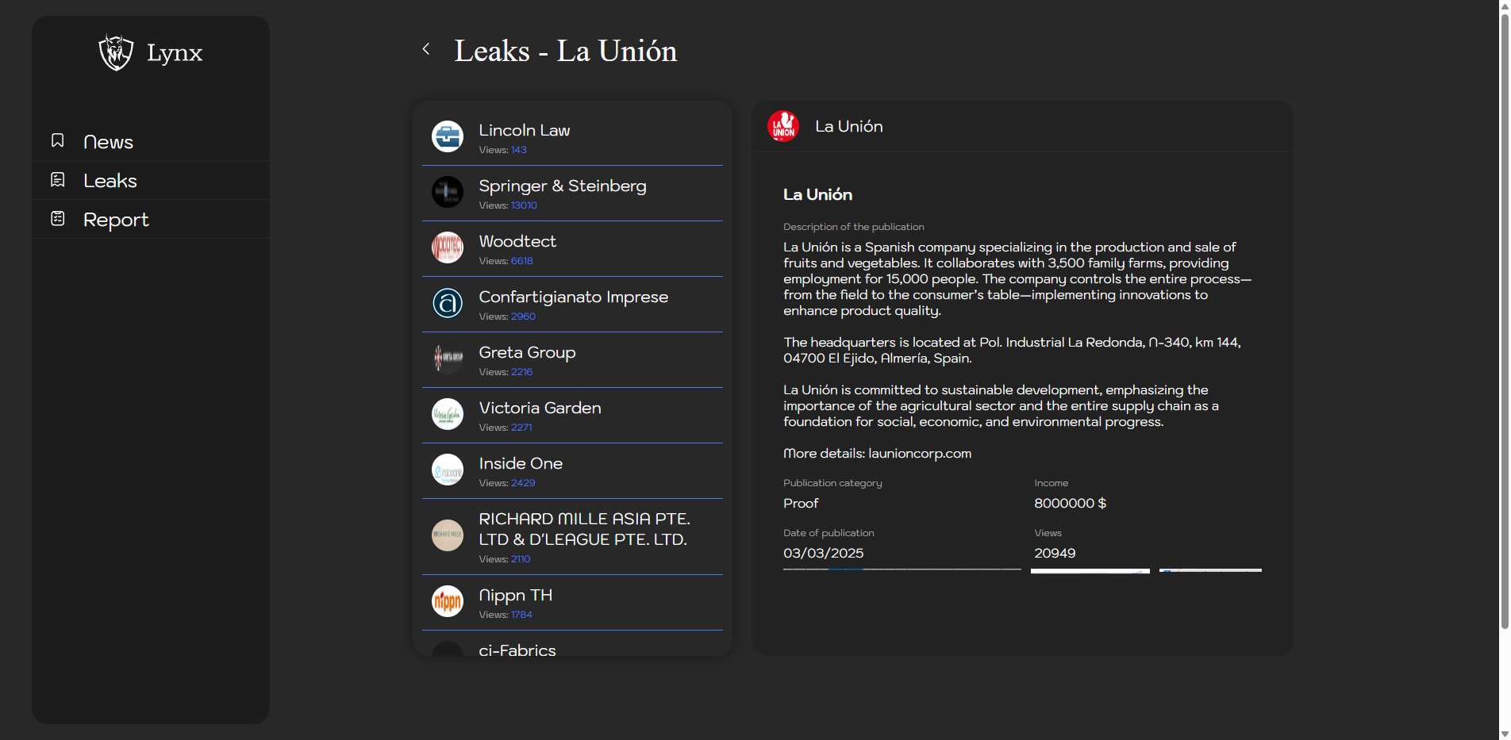Click the Lynx logo icon
Viewport: 1511px width, 740px height.
[x=116, y=52]
